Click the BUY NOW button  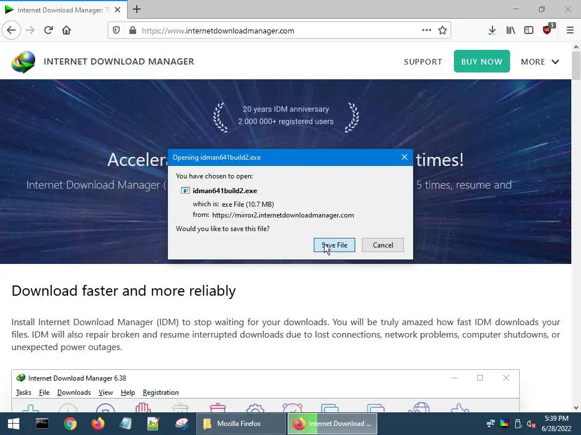pos(482,61)
